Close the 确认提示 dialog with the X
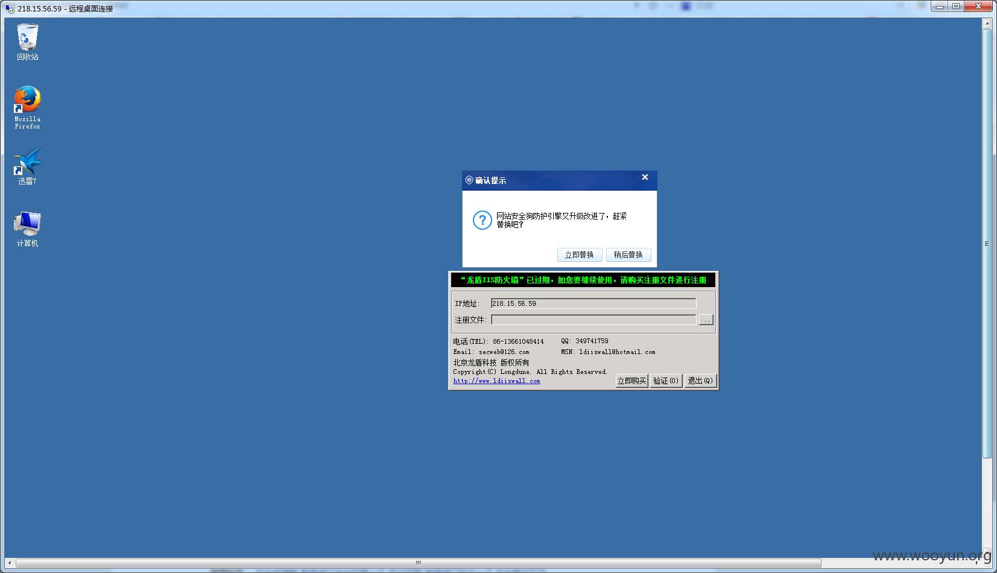Viewport: 997px width, 573px height. click(x=645, y=177)
